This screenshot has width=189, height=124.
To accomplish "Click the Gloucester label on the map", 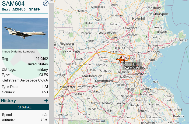I will click(180, 40).
